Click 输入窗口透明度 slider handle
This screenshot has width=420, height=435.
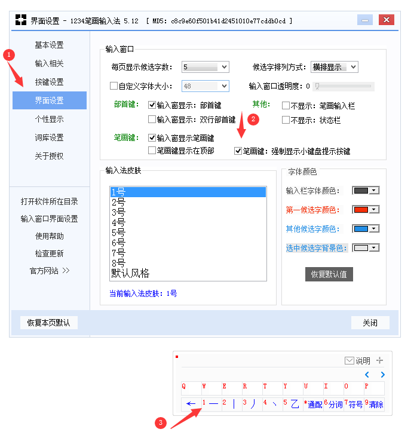click(x=317, y=86)
